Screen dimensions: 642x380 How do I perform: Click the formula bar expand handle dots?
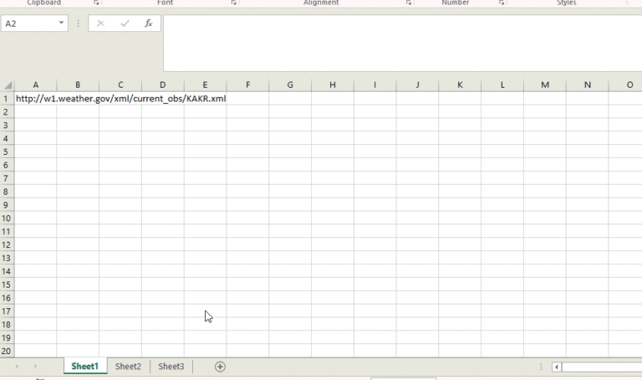click(78, 23)
